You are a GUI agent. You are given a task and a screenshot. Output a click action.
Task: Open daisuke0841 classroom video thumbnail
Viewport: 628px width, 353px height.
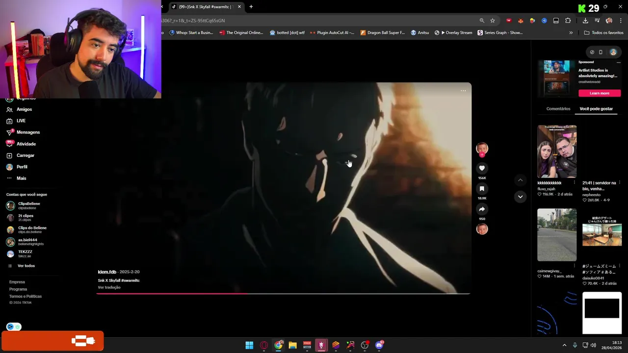click(x=602, y=234)
